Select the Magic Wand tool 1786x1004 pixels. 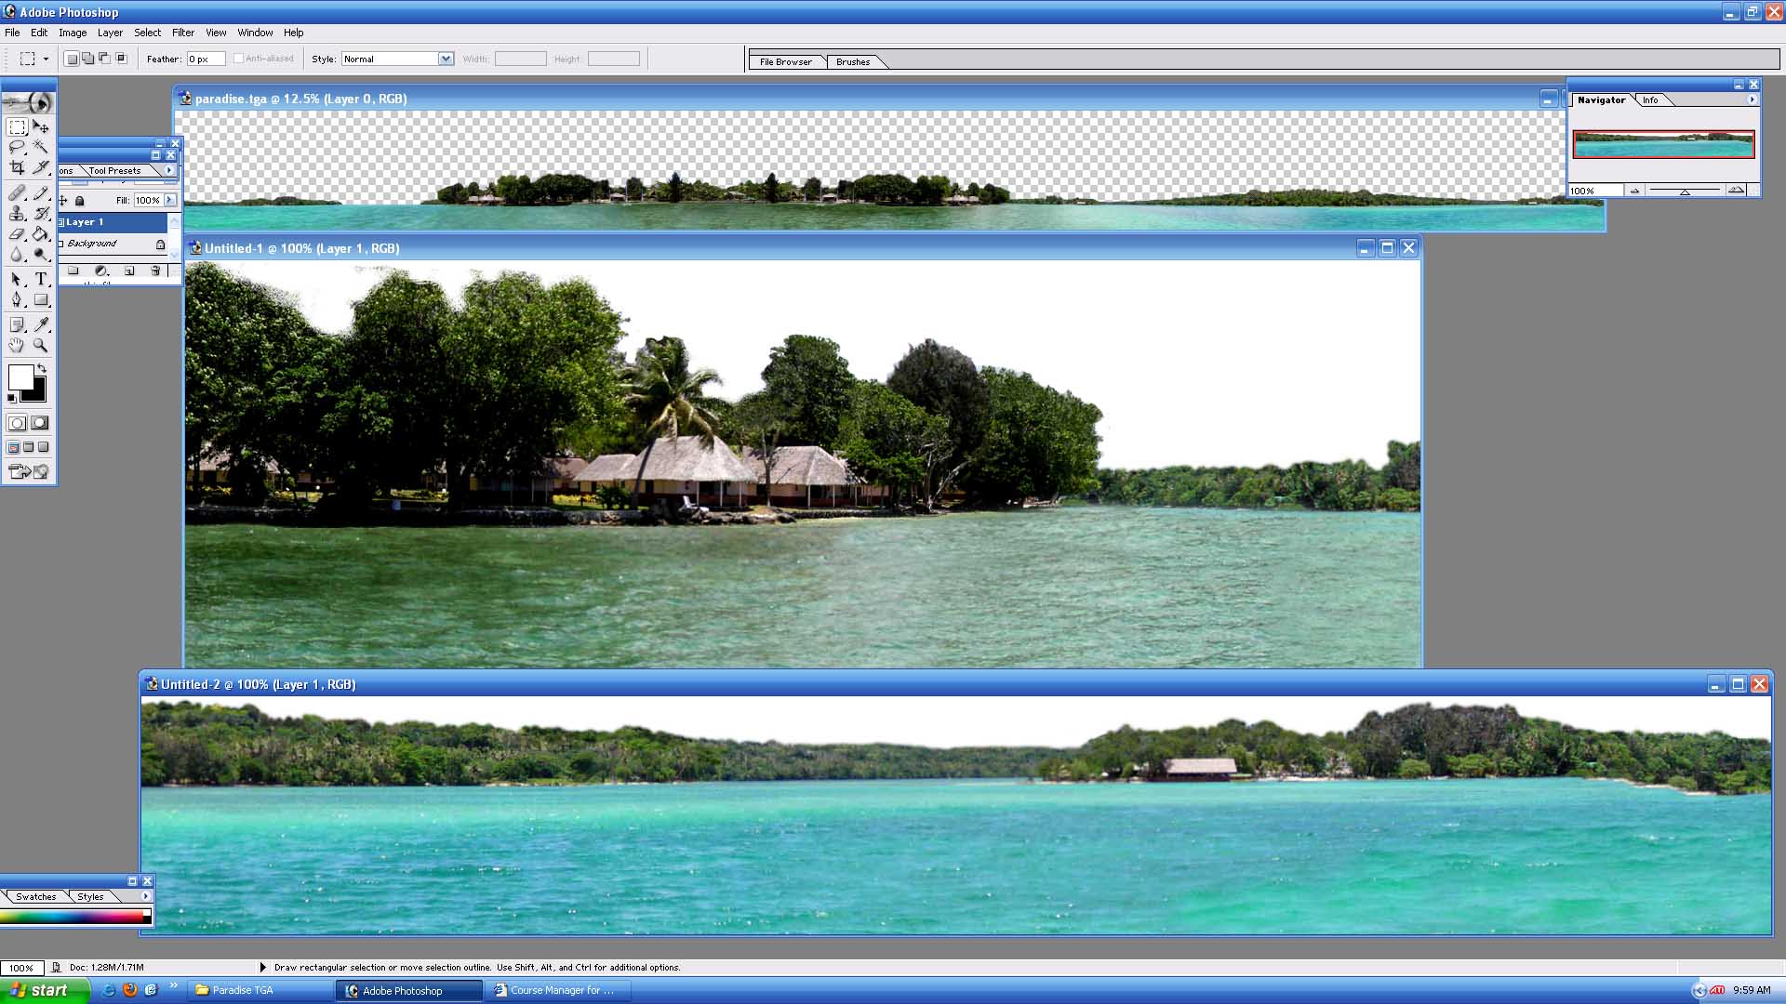(x=41, y=147)
